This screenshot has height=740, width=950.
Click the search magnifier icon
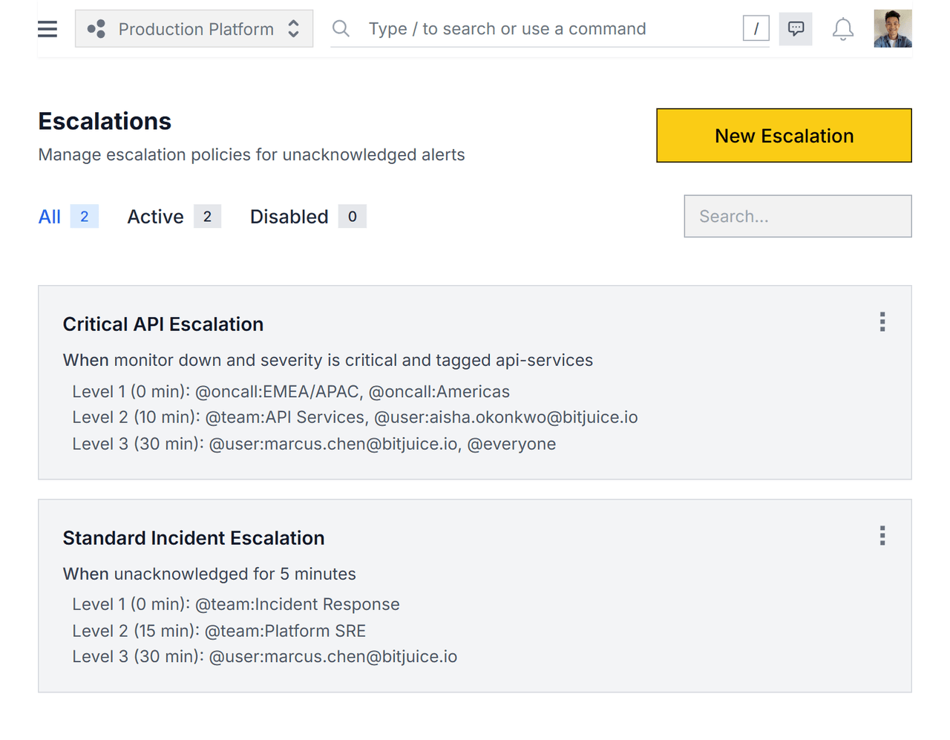point(340,28)
